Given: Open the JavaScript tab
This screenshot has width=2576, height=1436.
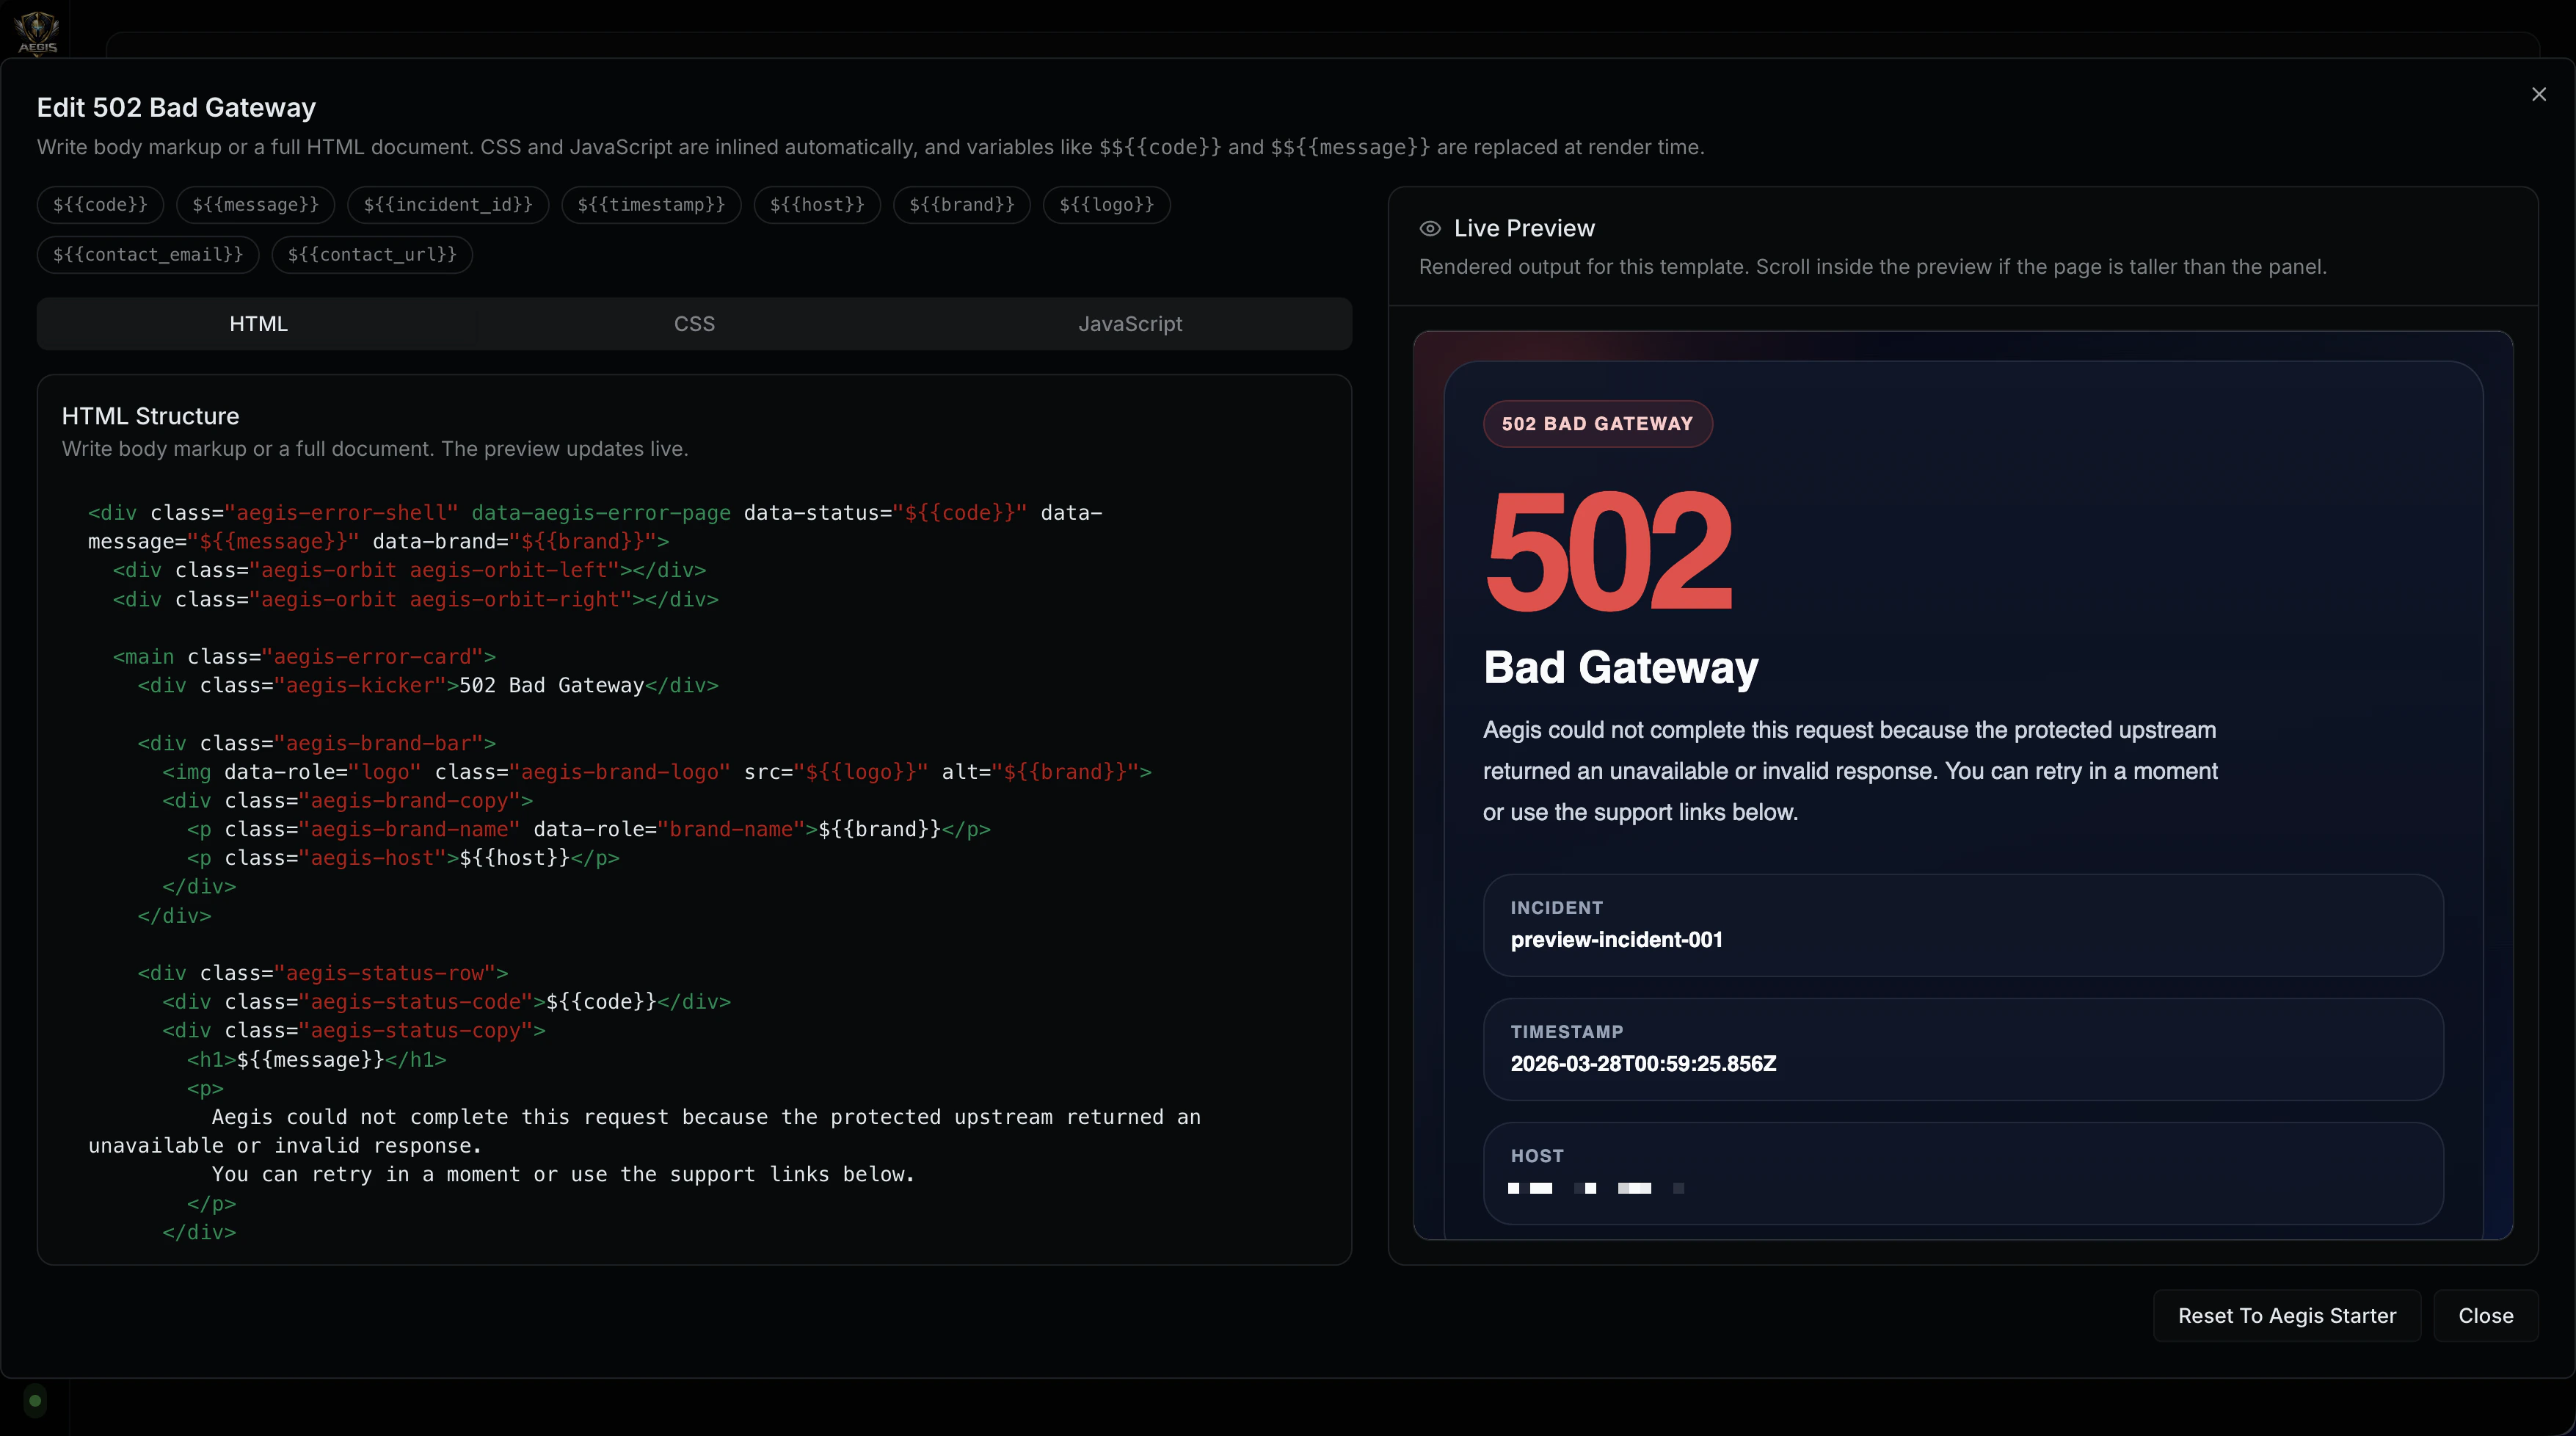Looking at the screenshot, I should (1130, 324).
